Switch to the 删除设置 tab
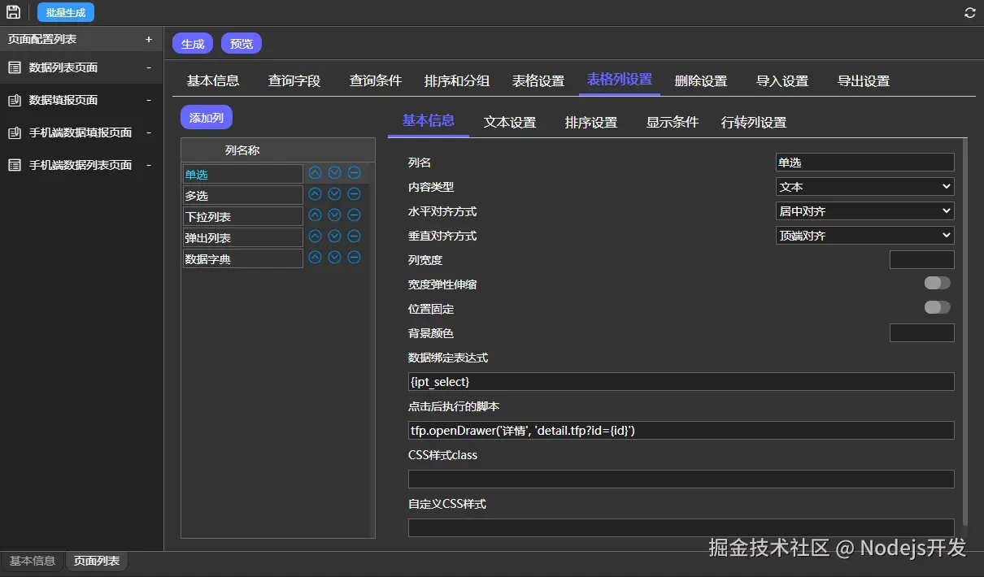Viewport: 984px width, 577px height. pyautogui.click(x=701, y=81)
